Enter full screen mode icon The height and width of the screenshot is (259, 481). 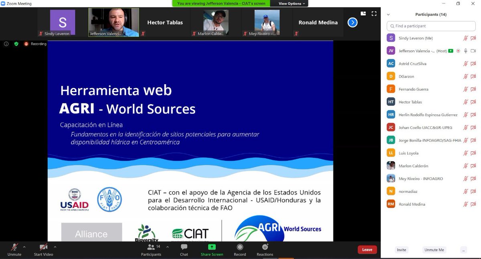click(374, 14)
